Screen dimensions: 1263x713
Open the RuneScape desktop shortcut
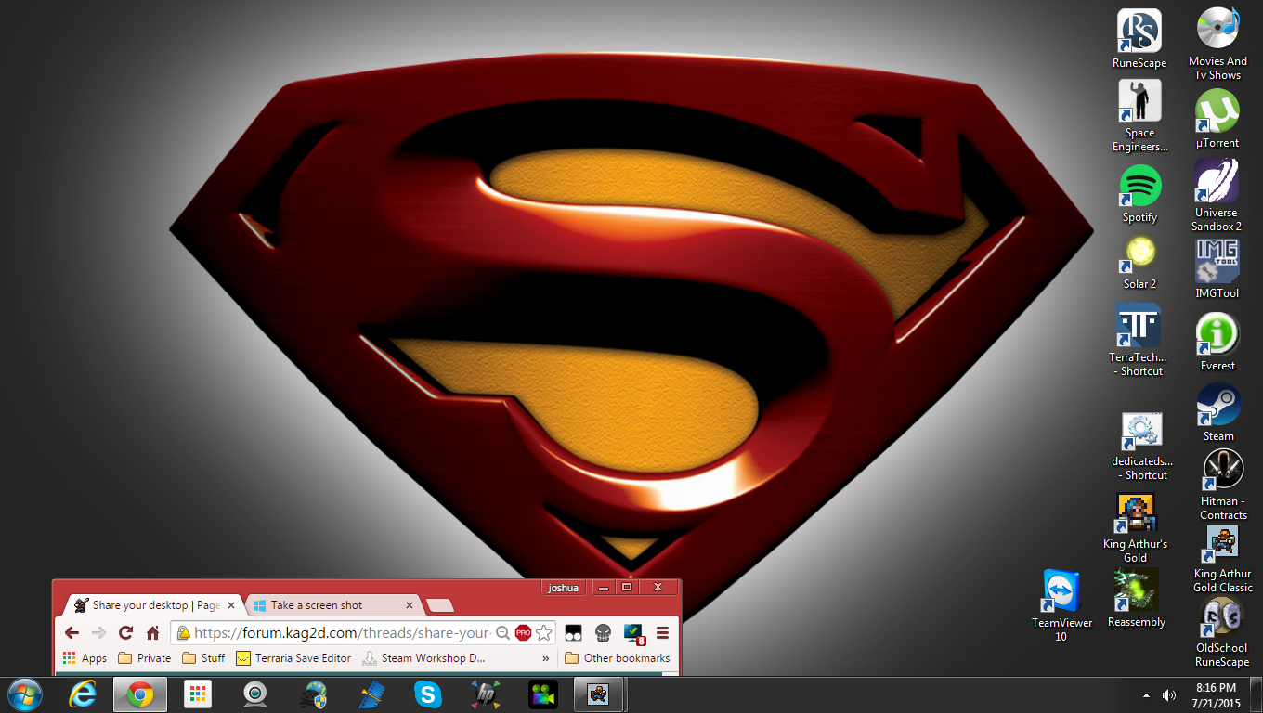[1139, 39]
